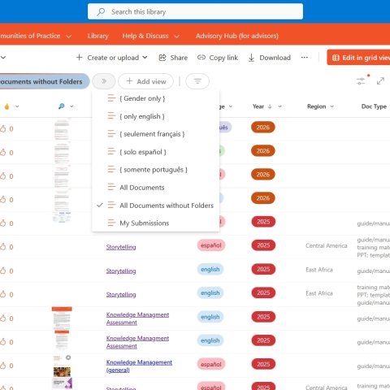Image resolution: width=390 pixels, height=390 pixels.
Task: Click the Download arrow icon
Action: coord(251,58)
